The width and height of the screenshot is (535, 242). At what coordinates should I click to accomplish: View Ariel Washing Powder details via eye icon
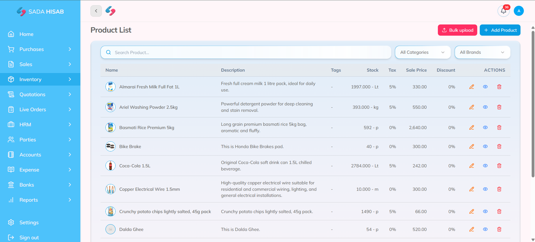tap(485, 107)
